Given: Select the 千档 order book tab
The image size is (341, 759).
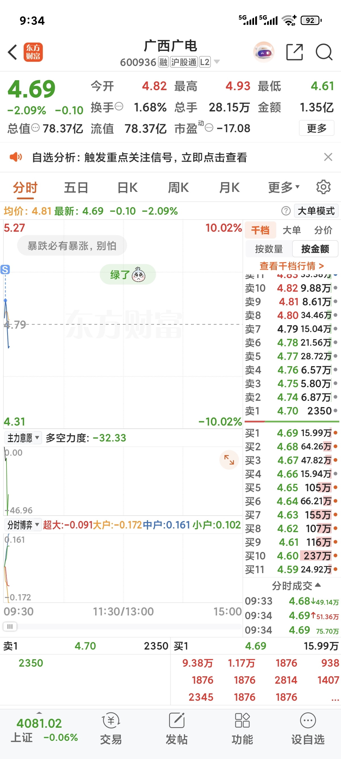Looking at the screenshot, I should [260, 230].
